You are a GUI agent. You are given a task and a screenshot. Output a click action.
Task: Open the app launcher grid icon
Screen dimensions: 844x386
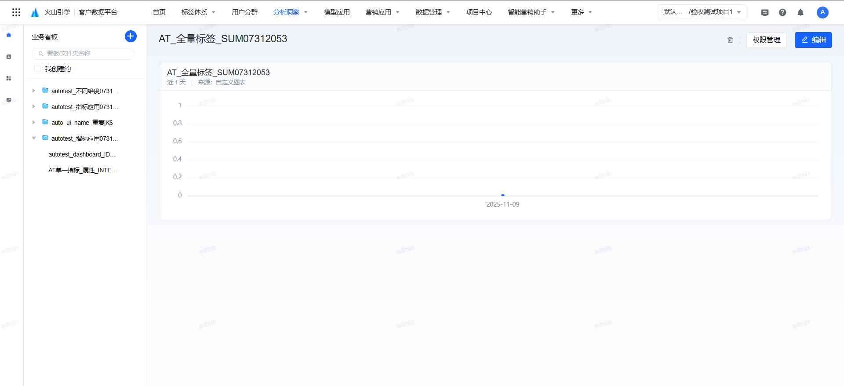point(16,12)
